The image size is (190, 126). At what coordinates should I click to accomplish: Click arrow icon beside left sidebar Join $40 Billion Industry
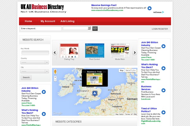tap(44, 92)
